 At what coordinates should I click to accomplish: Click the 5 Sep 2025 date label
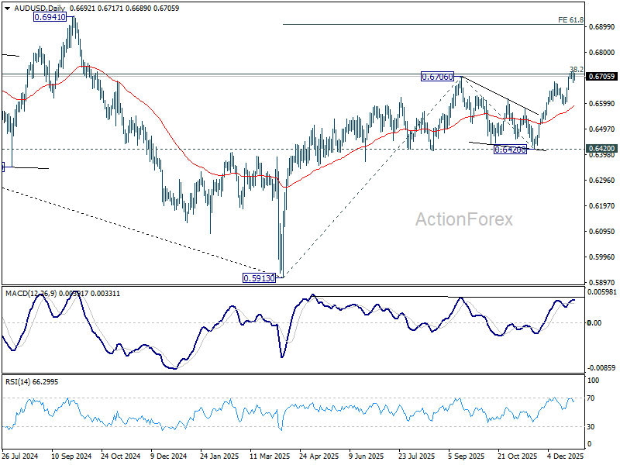467,456
